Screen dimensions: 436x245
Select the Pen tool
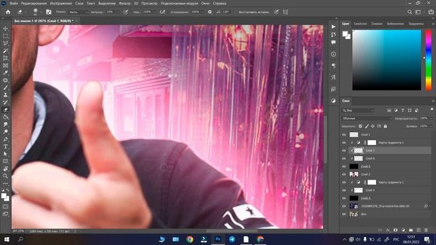pos(5,139)
